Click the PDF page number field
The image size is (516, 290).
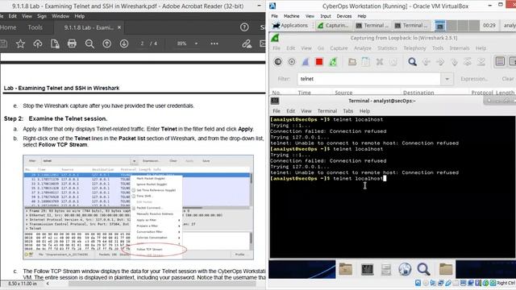click(142, 43)
